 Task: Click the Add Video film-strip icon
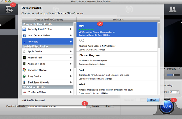pyautogui.click(x=9, y=9)
